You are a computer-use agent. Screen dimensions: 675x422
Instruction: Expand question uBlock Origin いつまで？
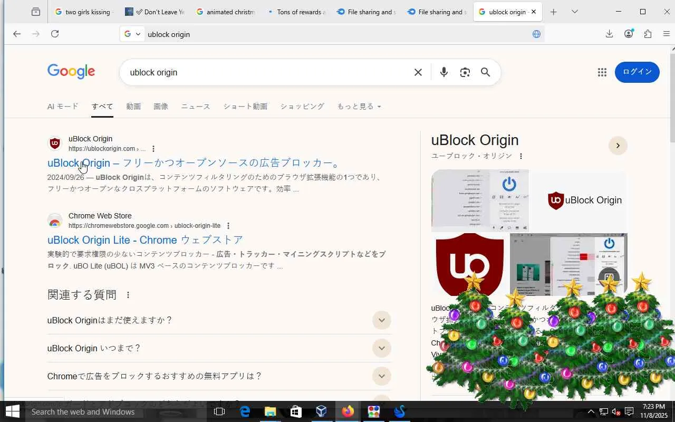pyautogui.click(x=381, y=348)
